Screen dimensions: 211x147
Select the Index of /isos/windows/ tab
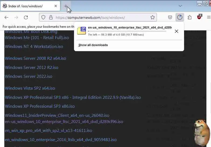(30, 6)
